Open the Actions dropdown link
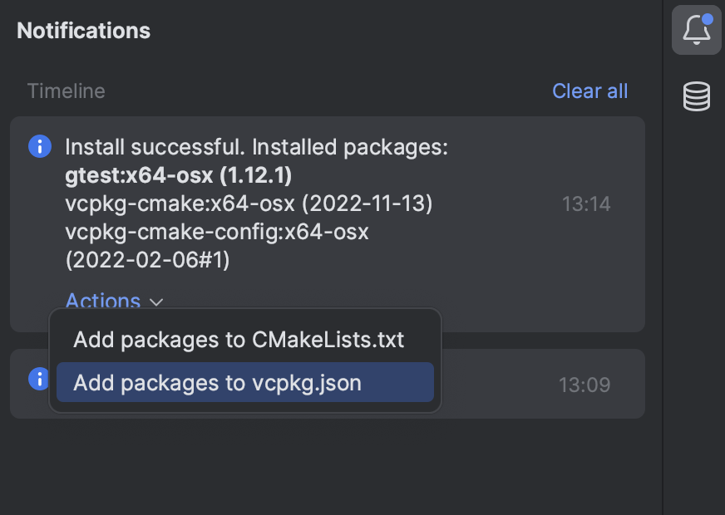Image resolution: width=725 pixels, height=515 pixels. tap(103, 301)
